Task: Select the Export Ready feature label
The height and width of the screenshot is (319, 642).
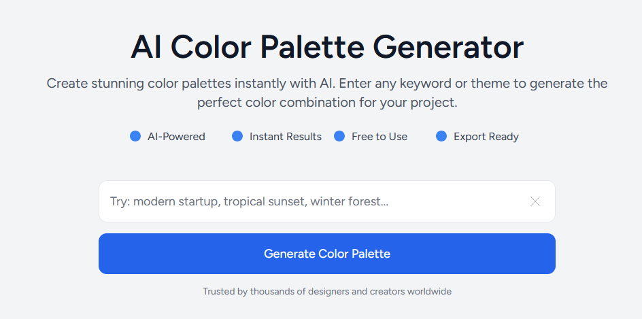Action: click(x=486, y=137)
